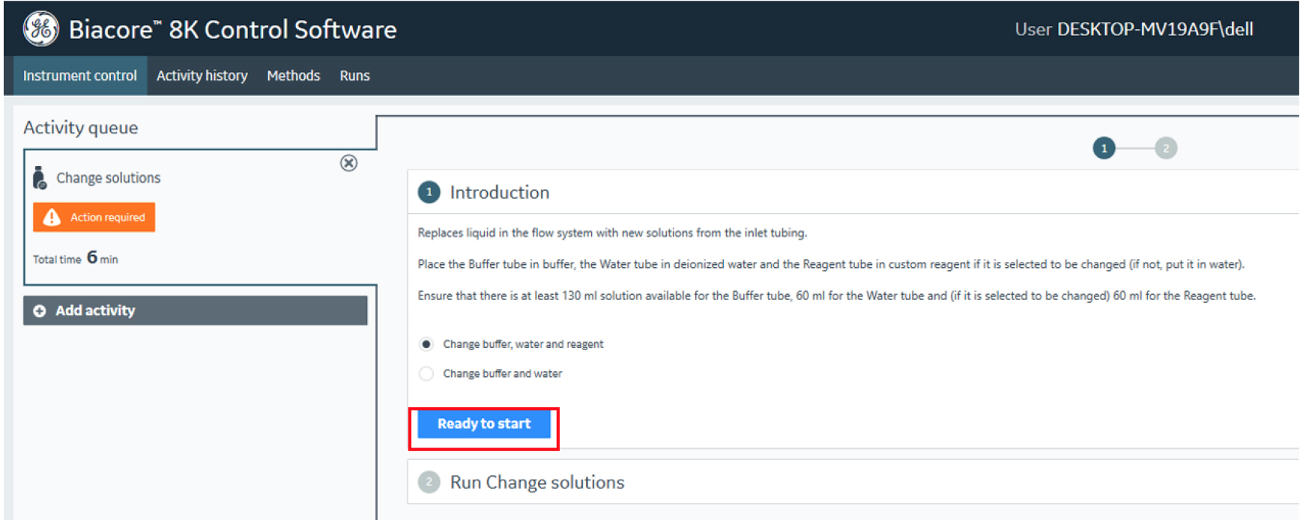Click the plus icon beside Add activity
The height and width of the screenshot is (520, 1309).
(x=40, y=311)
